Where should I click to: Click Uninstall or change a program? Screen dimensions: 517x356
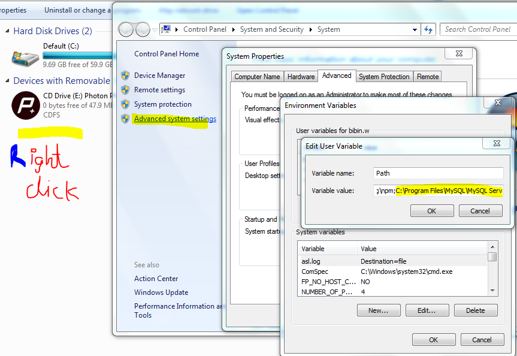[x=78, y=10]
